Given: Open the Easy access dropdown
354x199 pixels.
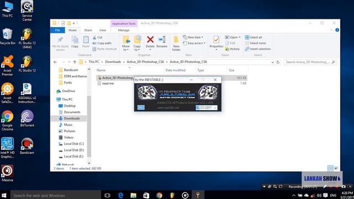Looking at the screenshot, I should click(194, 43).
